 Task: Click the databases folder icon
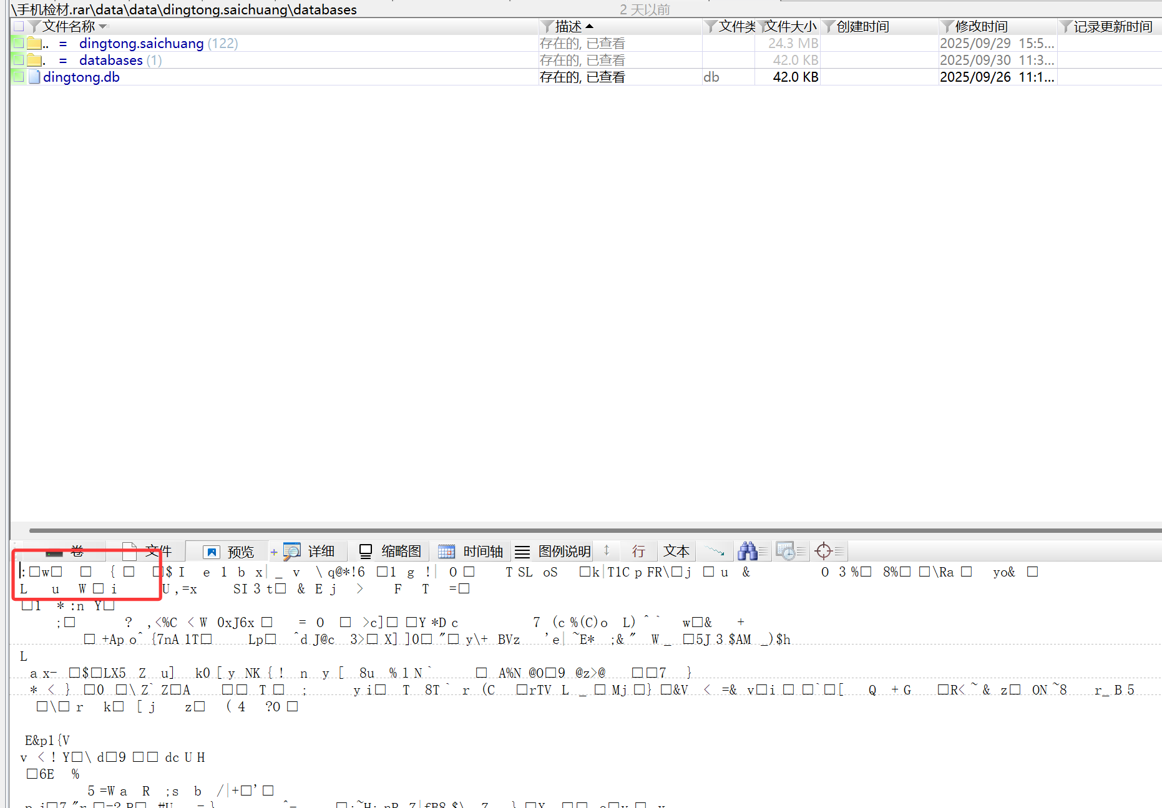pyautogui.click(x=34, y=61)
